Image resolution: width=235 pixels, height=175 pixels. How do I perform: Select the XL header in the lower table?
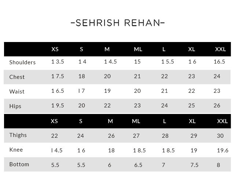point(192,121)
